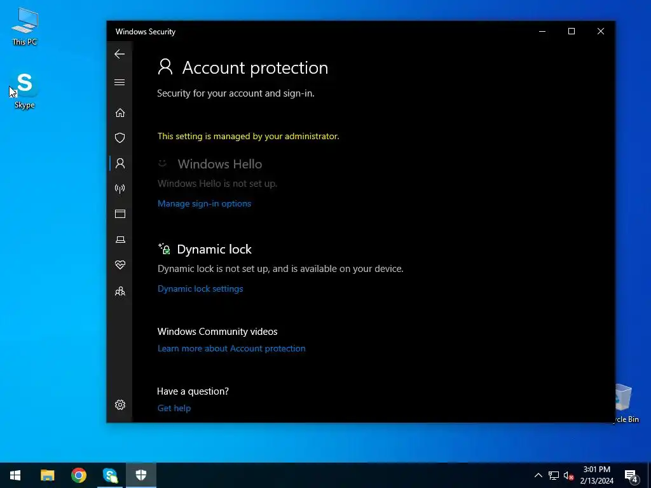
Task: Open Device security laptop icon
Action: click(120, 240)
